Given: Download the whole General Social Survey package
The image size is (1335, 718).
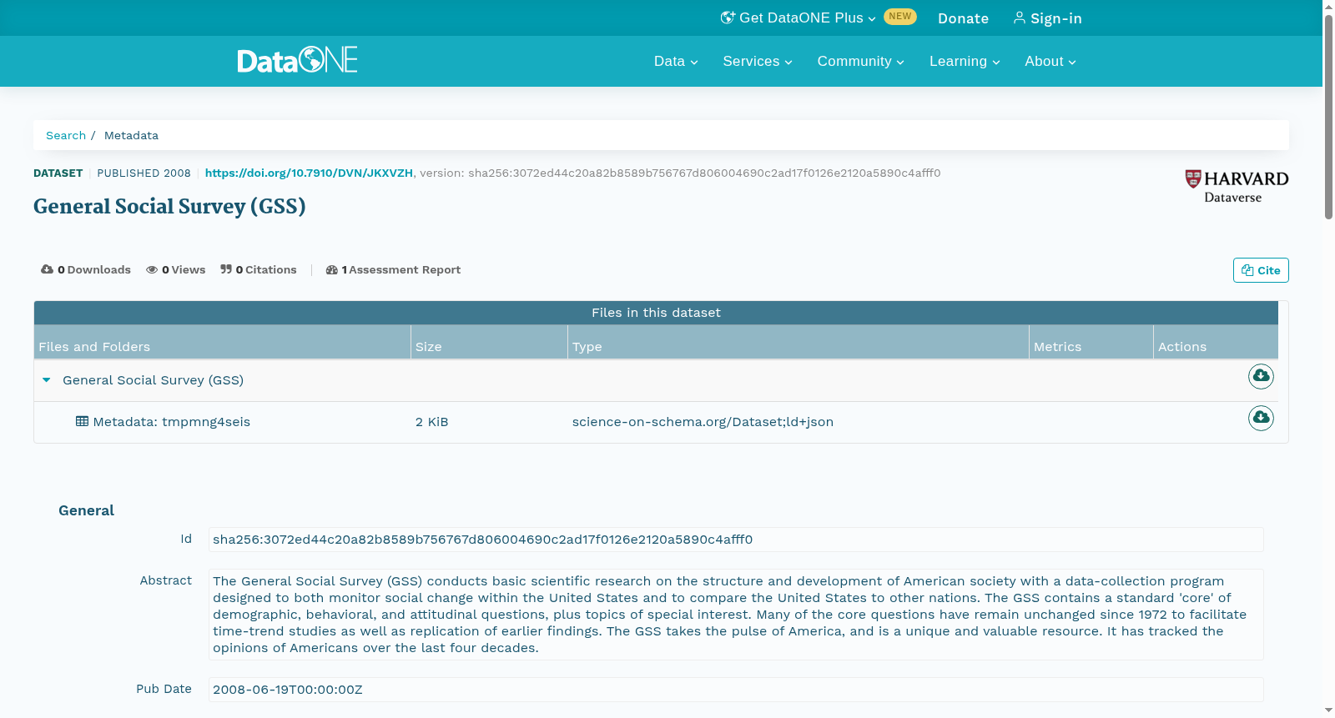Looking at the screenshot, I should (x=1261, y=376).
